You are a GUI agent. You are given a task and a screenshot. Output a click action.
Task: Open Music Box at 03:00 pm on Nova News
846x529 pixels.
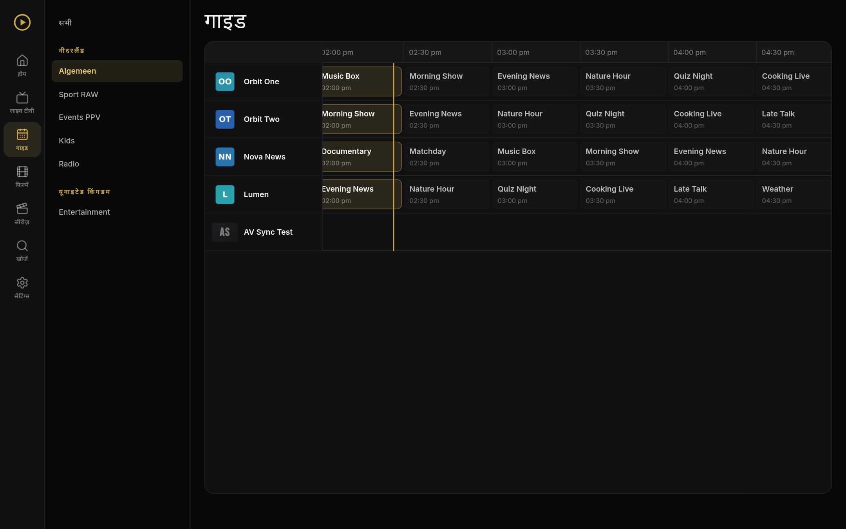click(535, 157)
